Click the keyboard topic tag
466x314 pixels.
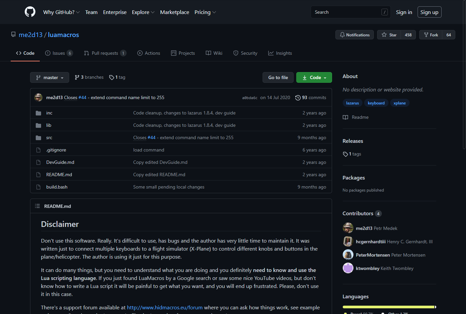[376, 103]
